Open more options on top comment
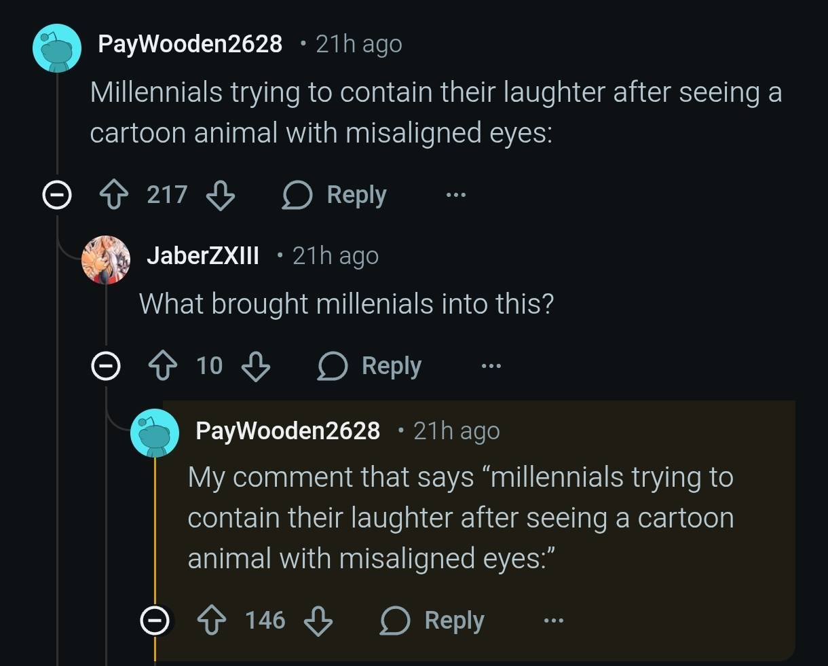This screenshot has height=666, width=828. [x=456, y=196]
